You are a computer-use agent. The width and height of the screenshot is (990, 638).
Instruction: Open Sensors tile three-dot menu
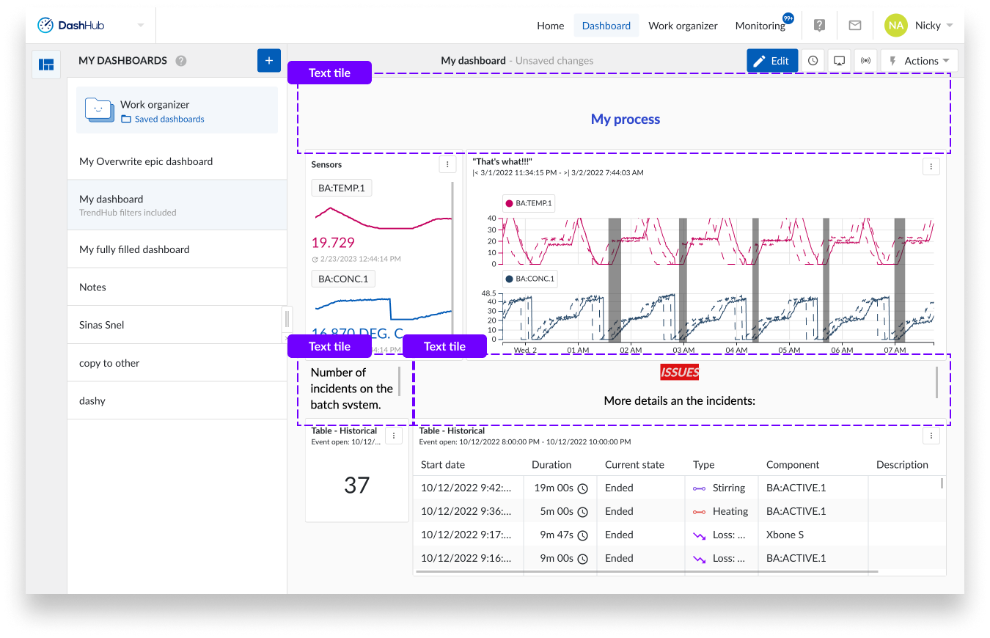(x=447, y=165)
